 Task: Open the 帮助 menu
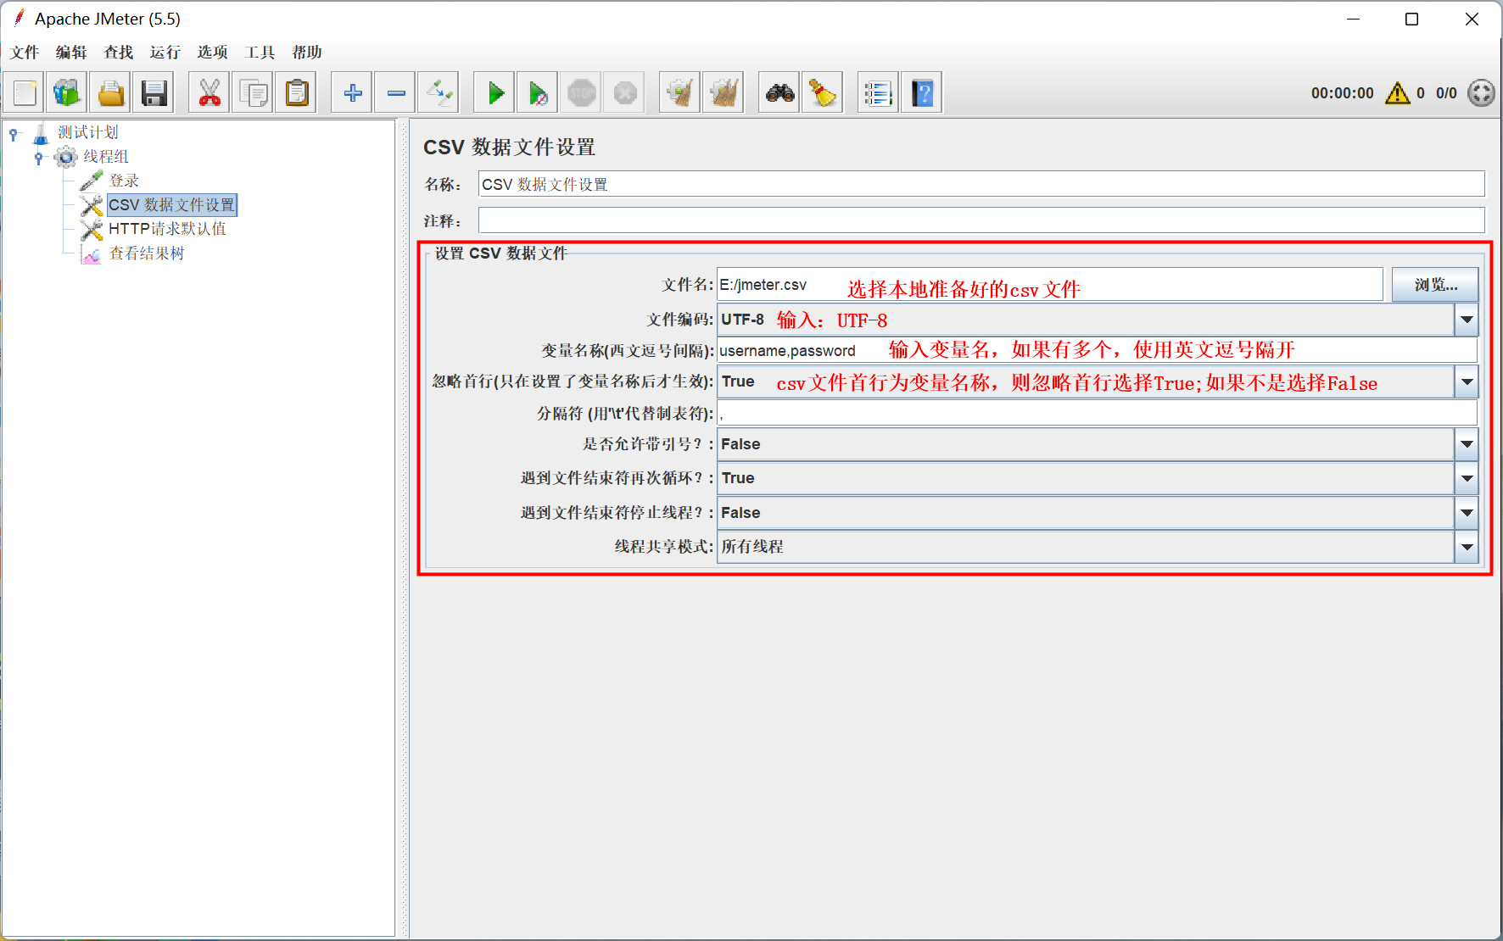(307, 53)
